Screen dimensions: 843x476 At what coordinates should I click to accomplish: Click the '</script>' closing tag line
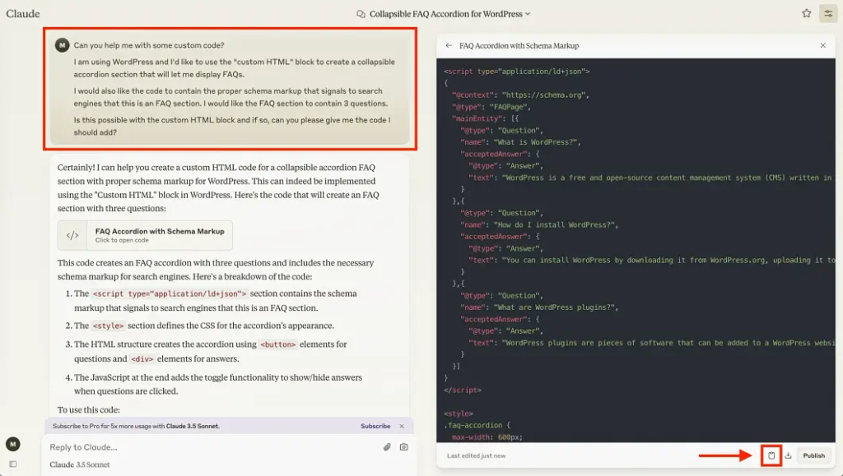click(x=463, y=391)
